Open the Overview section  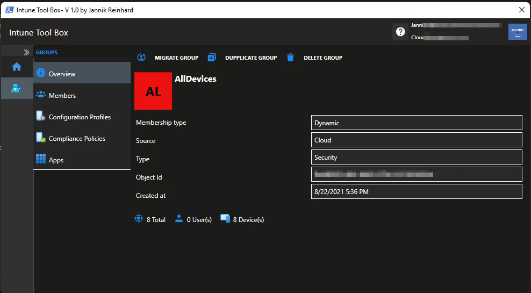coord(82,73)
